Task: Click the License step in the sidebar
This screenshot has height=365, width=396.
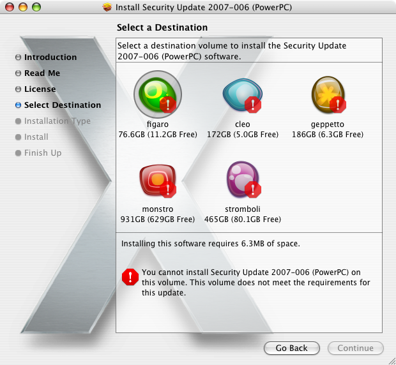Action: [36, 89]
